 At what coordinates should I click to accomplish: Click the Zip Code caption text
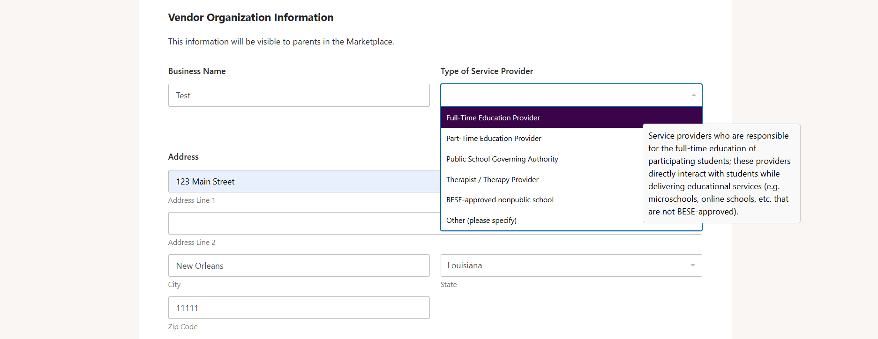[x=183, y=326]
